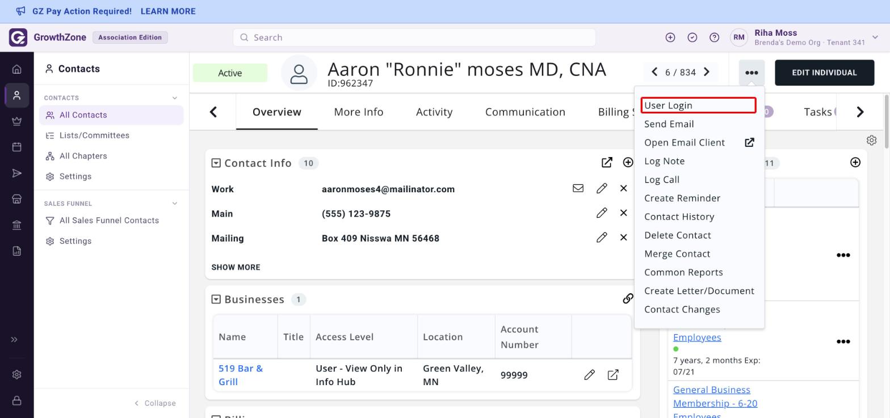Edit the Main phone number with pencil icon
The width and height of the screenshot is (890, 418).
602,213
